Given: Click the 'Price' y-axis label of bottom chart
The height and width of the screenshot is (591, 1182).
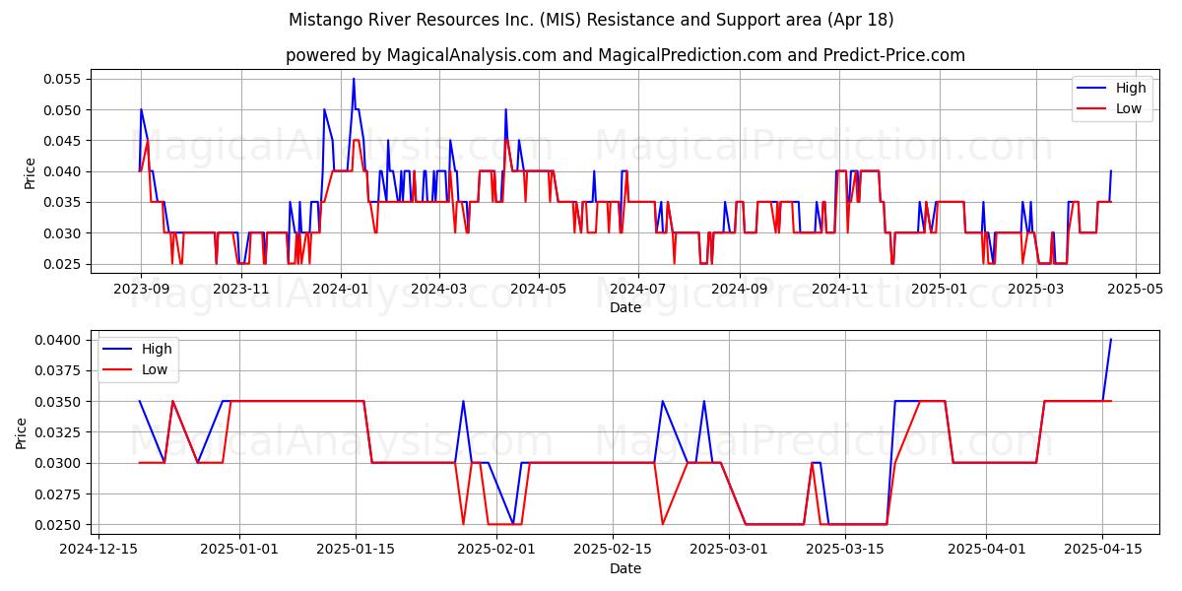Looking at the screenshot, I should coord(22,432).
